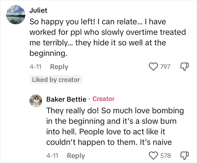Image resolution: width=197 pixels, height=163 pixels.
Task: Click the red Creator label
Action: pyautogui.click(x=104, y=99)
